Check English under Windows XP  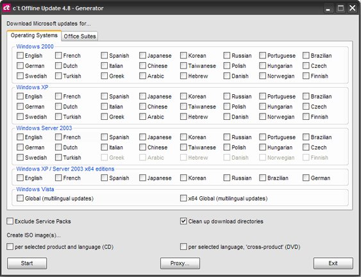point(20,96)
